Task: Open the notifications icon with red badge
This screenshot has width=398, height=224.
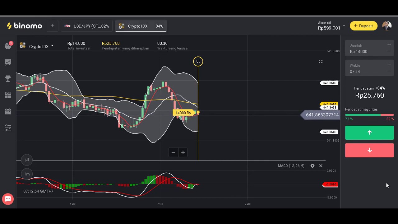Action: click(8, 46)
